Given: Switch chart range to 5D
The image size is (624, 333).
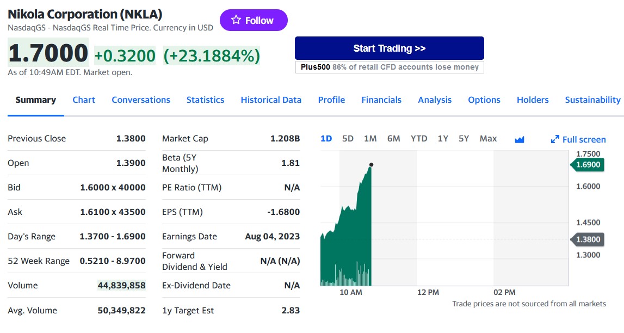Looking at the screenshot, I should point(348,138).
